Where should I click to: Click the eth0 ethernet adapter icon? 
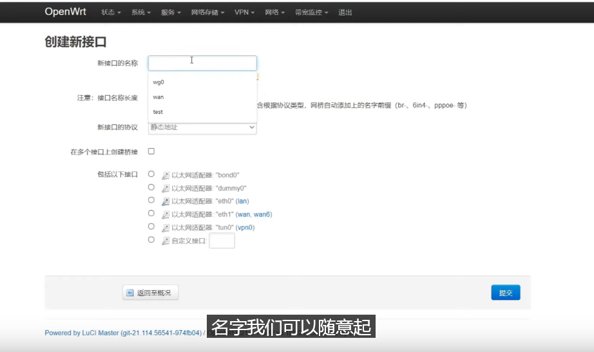[166, 201]
